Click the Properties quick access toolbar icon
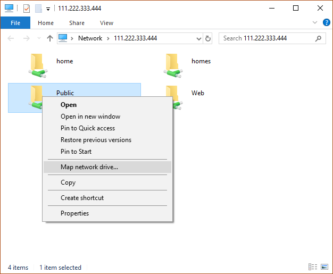 coord(27,9)
